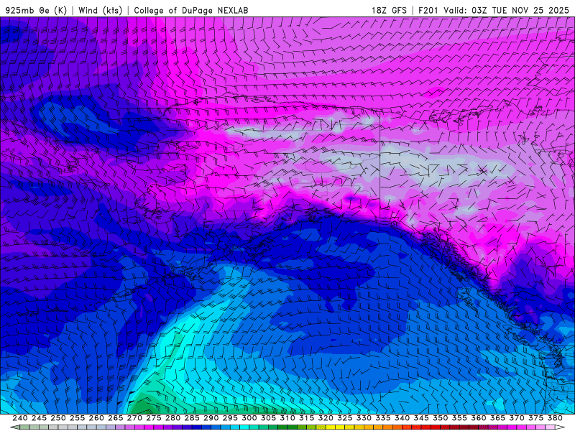The image size is (575, 431).
Task: Click the 365 value on color scale
Action: pyautogui.click(x=497, y=418)
